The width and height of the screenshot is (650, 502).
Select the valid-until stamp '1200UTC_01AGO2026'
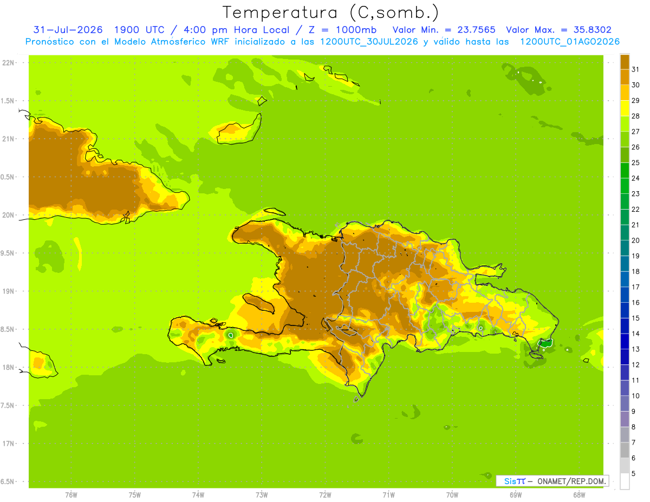pos(570,42)
